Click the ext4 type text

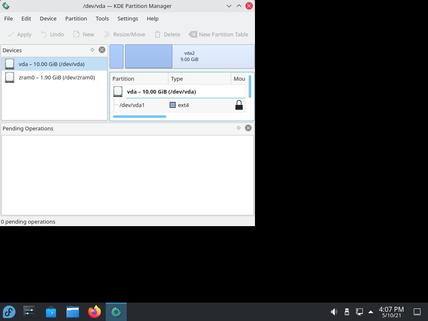(183, 105)
